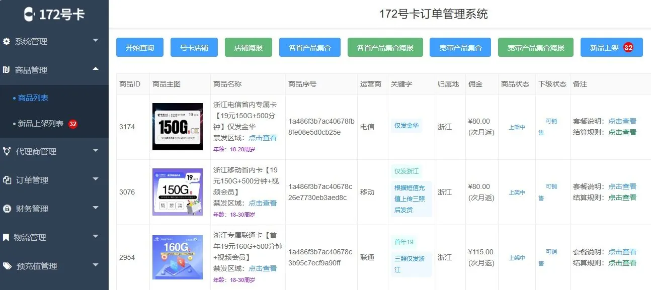Click the 172号卡 logo icon
The height and width of the screenshot is (290, 651).
coord(30,14)
